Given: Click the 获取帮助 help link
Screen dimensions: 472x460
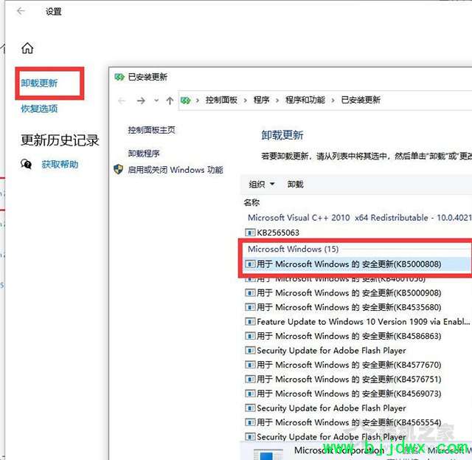Looking at the screenshot, I should point(60,164).
